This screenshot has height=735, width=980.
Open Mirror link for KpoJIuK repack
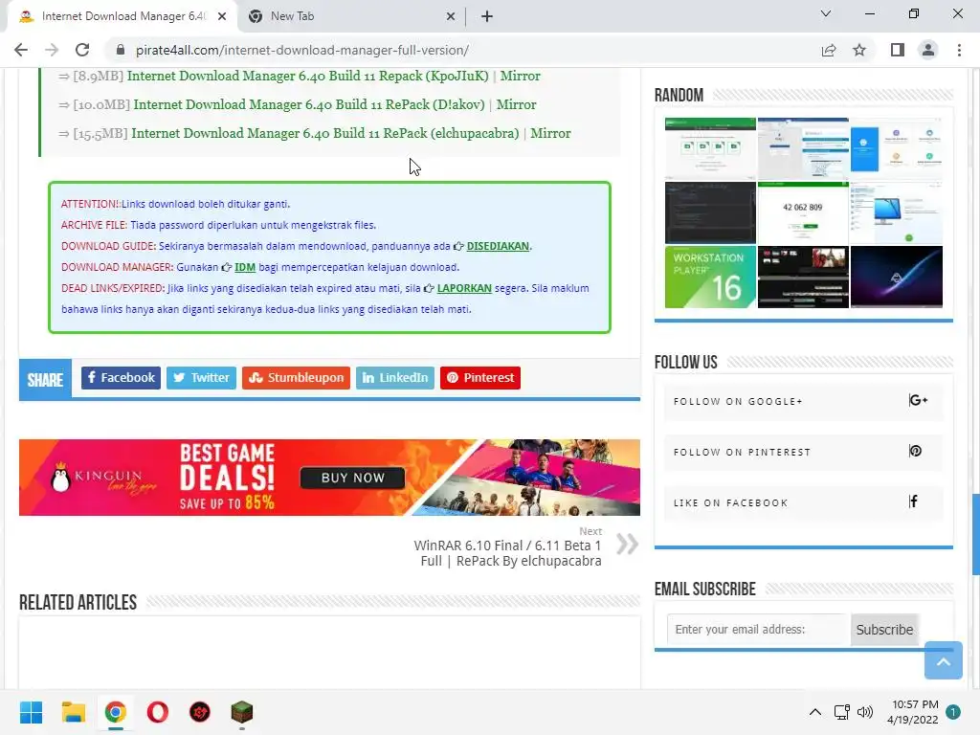click(x=520, y=76)
